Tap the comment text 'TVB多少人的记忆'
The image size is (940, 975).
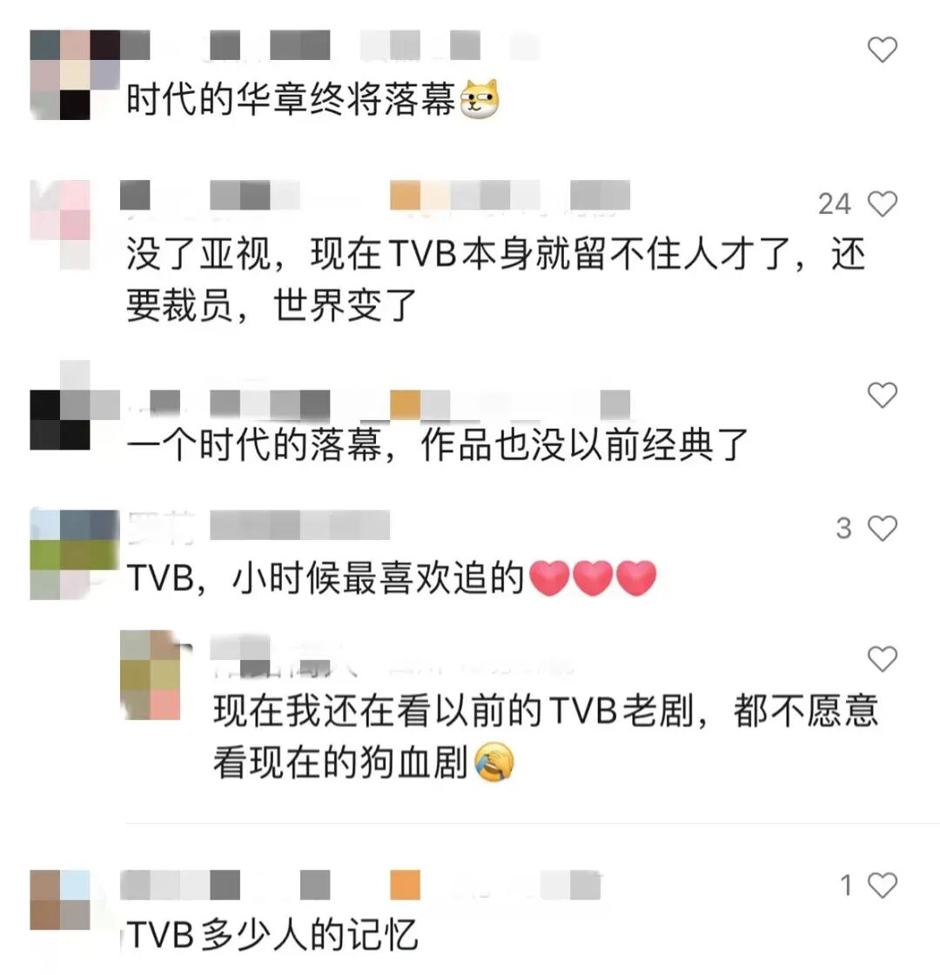point(272,934)
